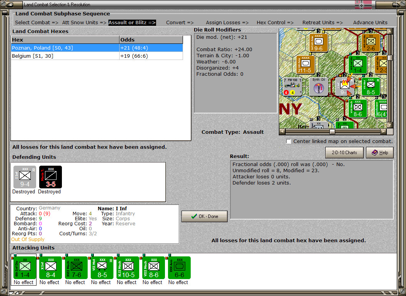Click the Hex Control subphase label
This screenshot has width=406, height=296.
tap(275, 23)
